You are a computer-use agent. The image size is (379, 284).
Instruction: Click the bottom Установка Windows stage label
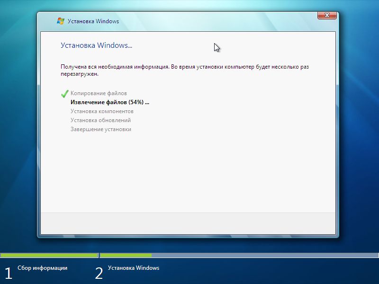pyautogui.click(x=134, y=268)
